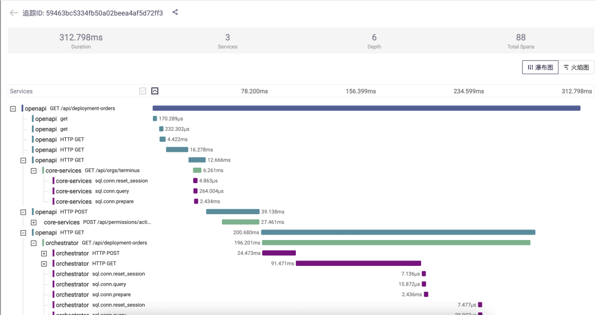The width and height of the screenshot is (596, 315).
Task: Expand the orchestrator HTTP GET span
Action: [44, 264]
